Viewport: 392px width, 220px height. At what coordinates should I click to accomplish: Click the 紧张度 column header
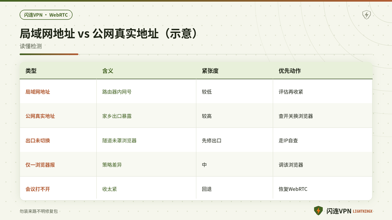pos(210,71)
